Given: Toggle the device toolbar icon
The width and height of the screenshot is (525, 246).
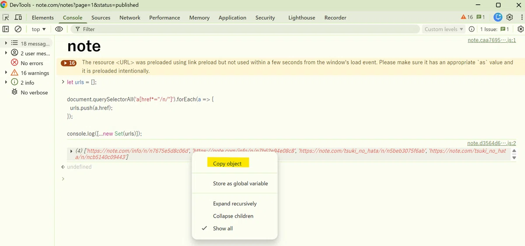Looking at the screenshot, I should 18,17.
